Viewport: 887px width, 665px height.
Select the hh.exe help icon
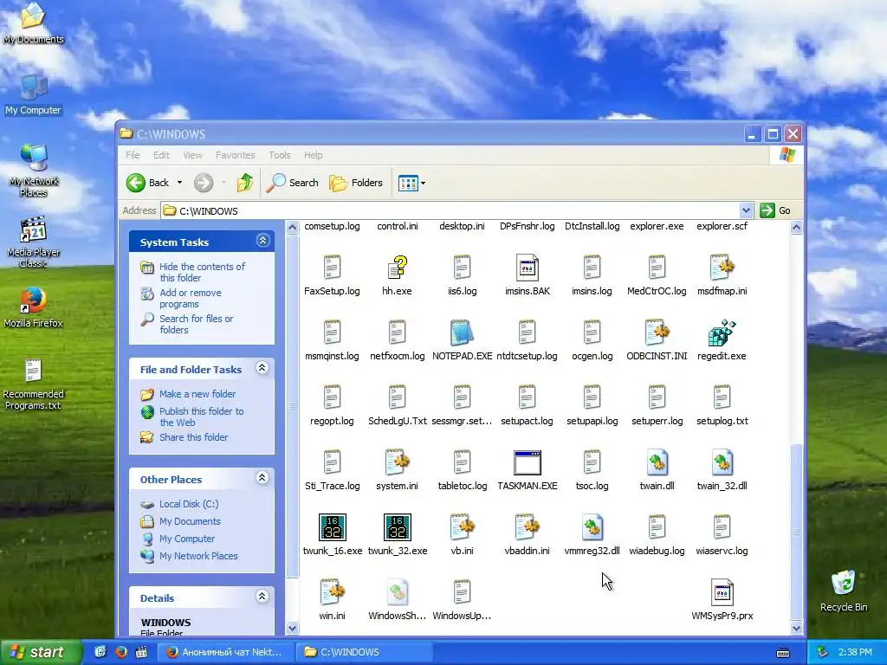[397, 268]
